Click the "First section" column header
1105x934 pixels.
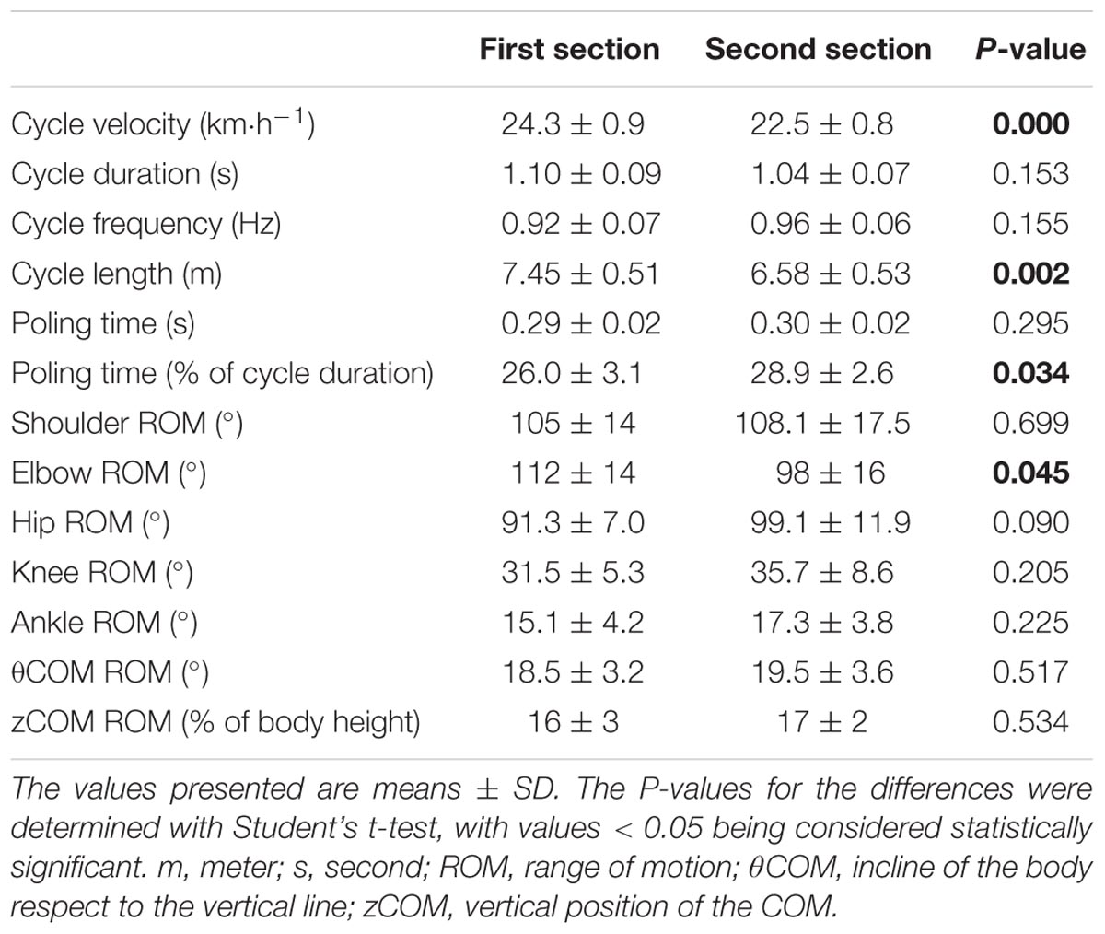tap(569, 49)
